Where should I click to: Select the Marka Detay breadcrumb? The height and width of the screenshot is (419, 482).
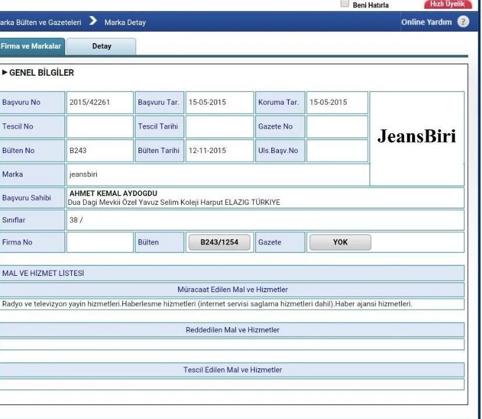coord(125,23)
